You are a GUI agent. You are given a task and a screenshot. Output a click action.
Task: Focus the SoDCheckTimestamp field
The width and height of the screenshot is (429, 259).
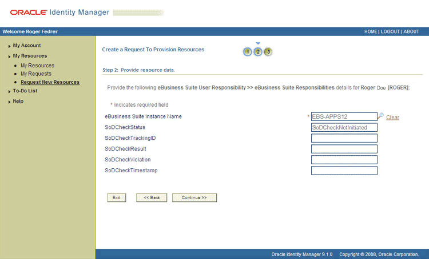click(344, 171)
